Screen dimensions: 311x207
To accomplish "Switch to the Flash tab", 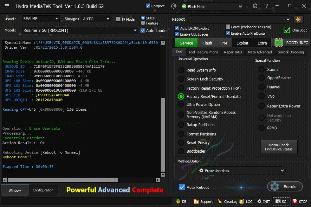I will pyautogui.click(x=207, y=43).
